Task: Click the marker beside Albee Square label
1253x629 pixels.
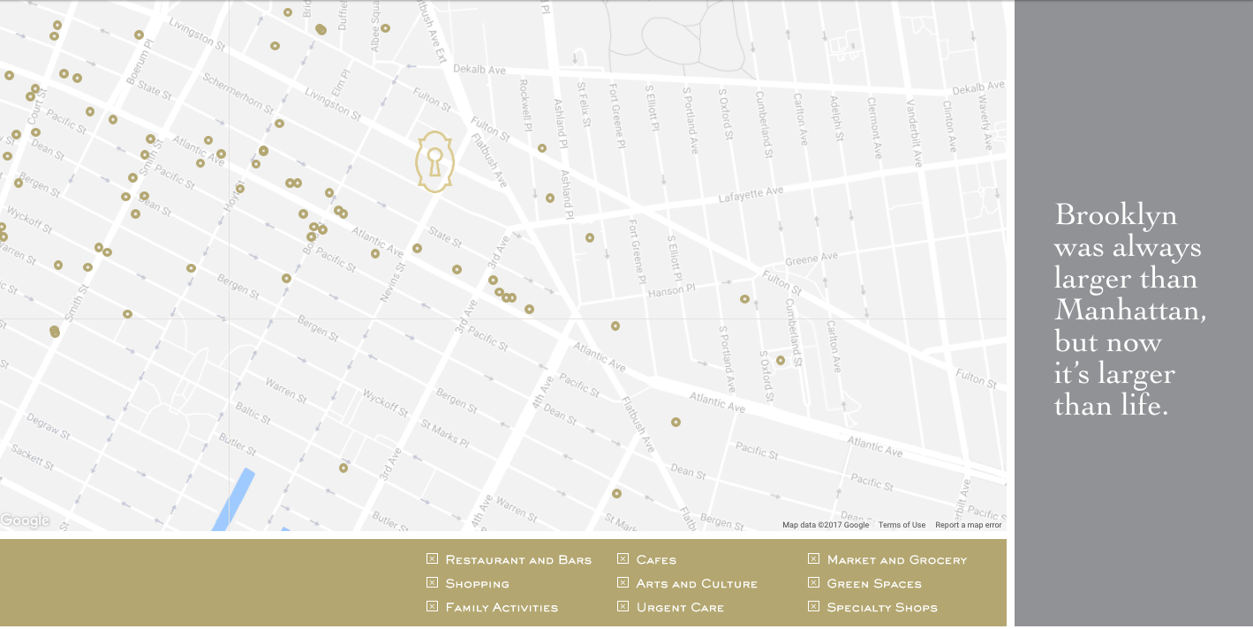Action: 386,28
